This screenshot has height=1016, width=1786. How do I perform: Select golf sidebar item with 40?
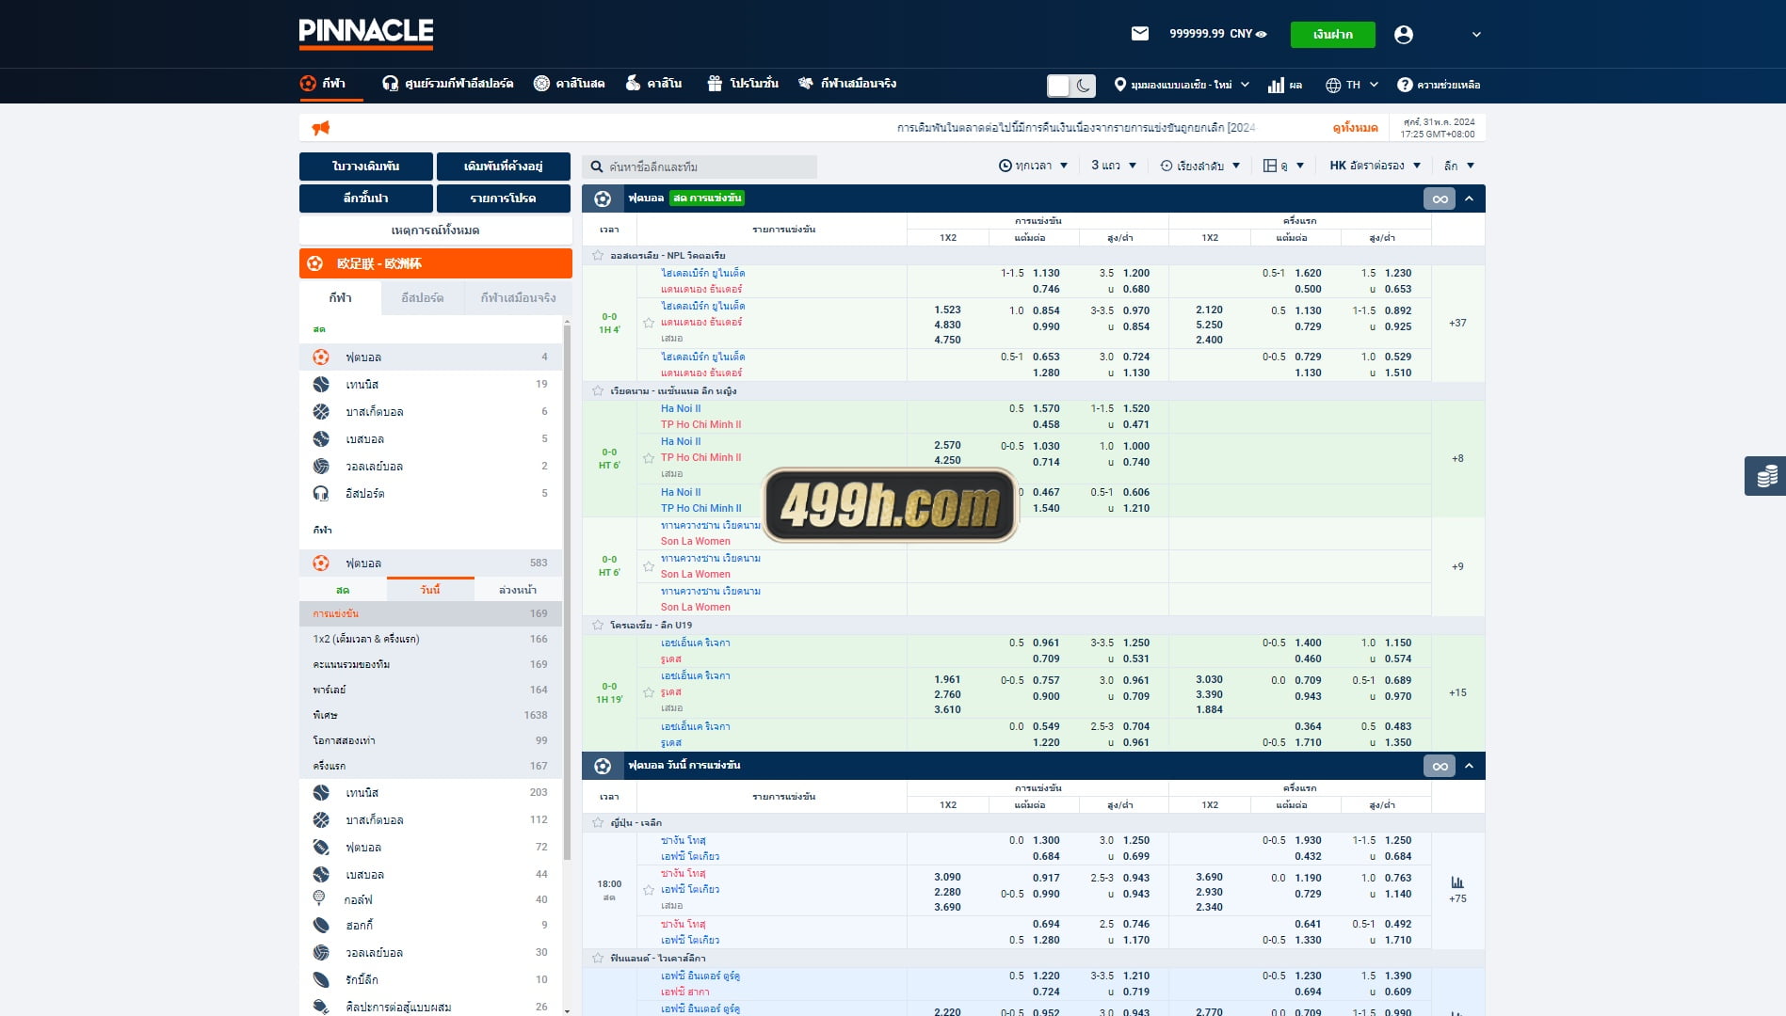pyautogui.click(x=431, y=899)
